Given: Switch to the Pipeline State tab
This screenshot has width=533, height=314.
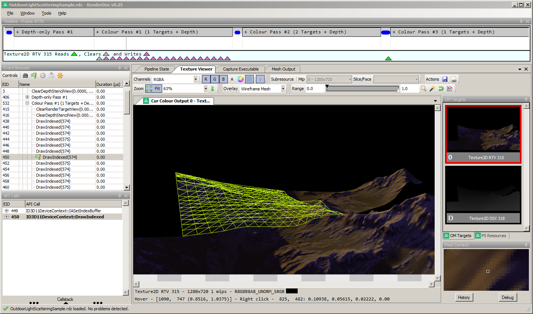Looking at the screenshot, I should click(157, 69).
